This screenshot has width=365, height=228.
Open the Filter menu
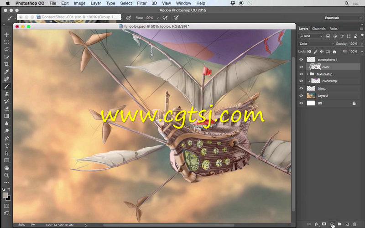pos(141,3)
